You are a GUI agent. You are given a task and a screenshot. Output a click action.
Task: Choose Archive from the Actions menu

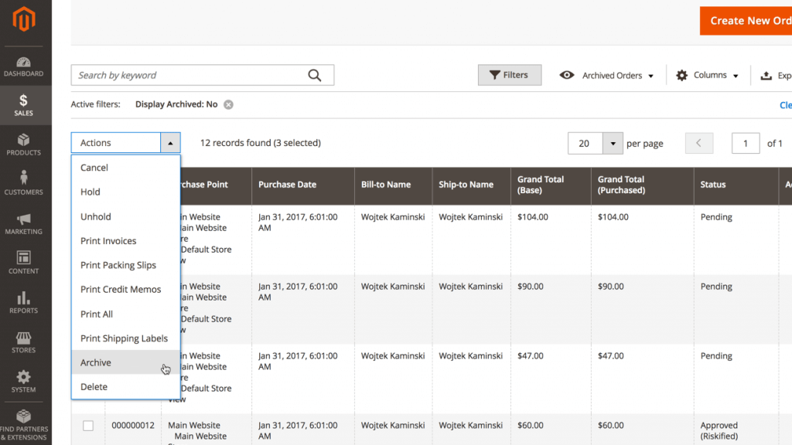pyautogui.click(x=96, y=362)
